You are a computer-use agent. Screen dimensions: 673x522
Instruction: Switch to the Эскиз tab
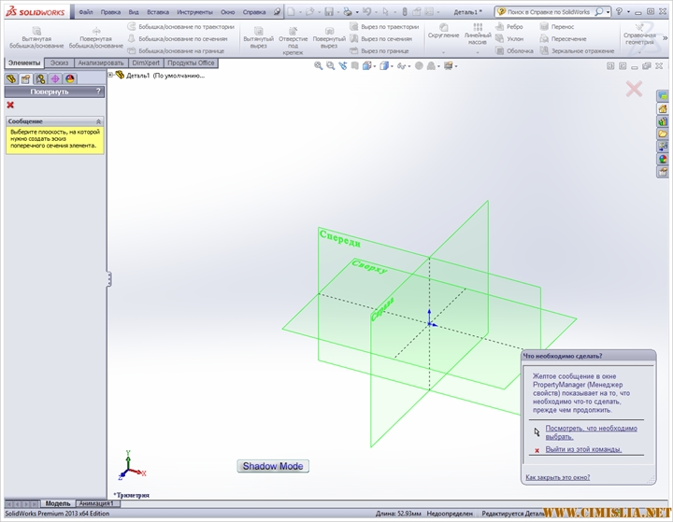tap(59, 63)
